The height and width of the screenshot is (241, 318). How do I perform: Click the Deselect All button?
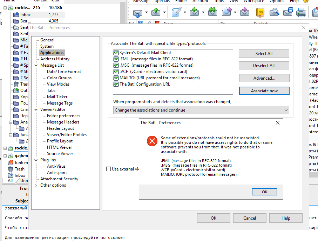tap(264, 66)
